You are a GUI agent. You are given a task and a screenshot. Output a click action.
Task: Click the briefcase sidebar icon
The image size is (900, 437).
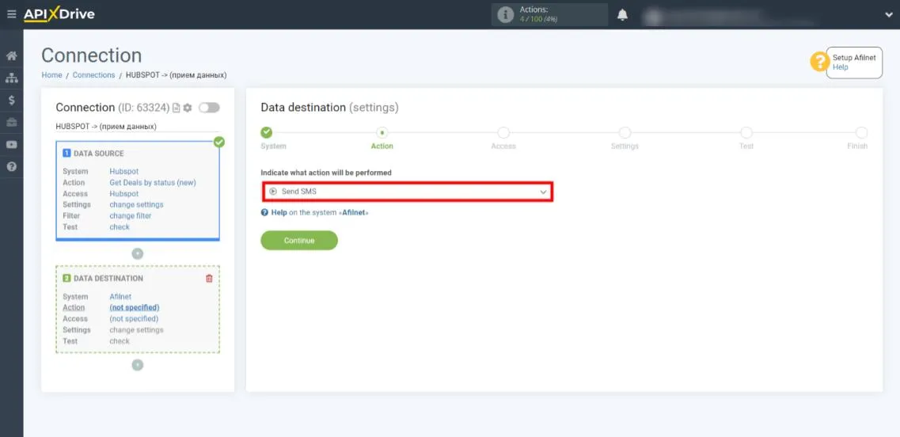tap(11, 123)
